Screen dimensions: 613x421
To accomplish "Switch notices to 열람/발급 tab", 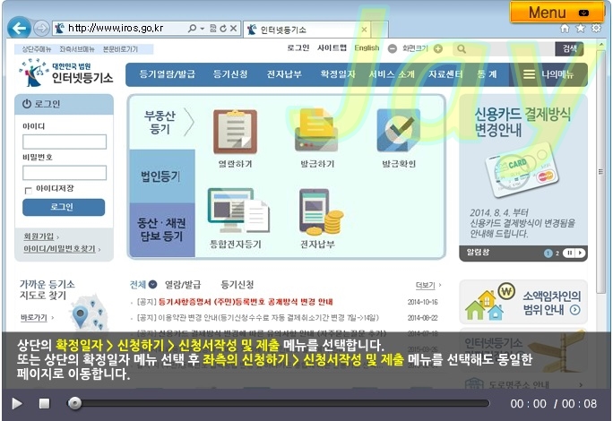I will point(183,285).
